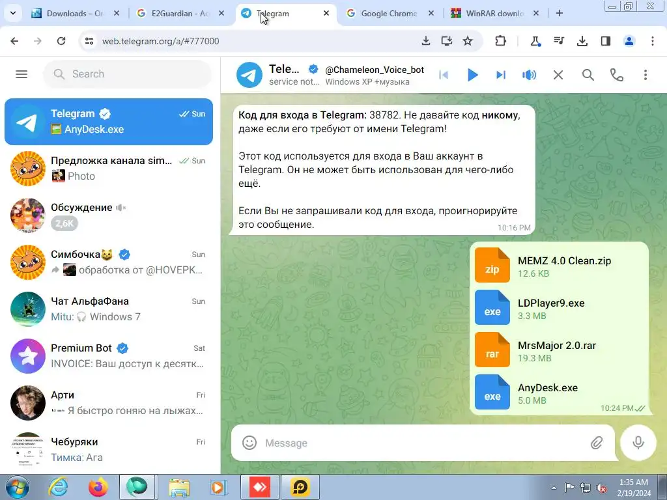Open the Extensions puzzle icon
This screenshot has height=500, width=667.
[x=501, y=41]
